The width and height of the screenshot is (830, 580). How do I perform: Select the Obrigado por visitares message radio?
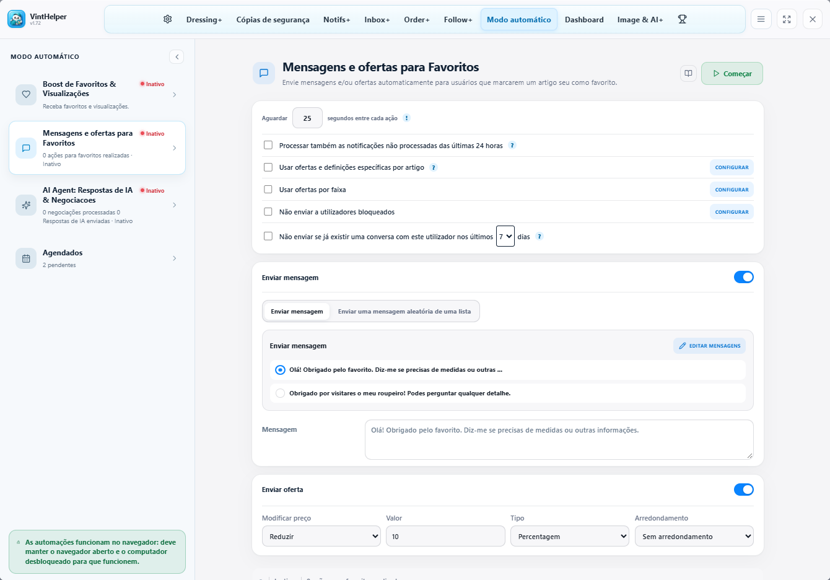(x=280, y=393)
